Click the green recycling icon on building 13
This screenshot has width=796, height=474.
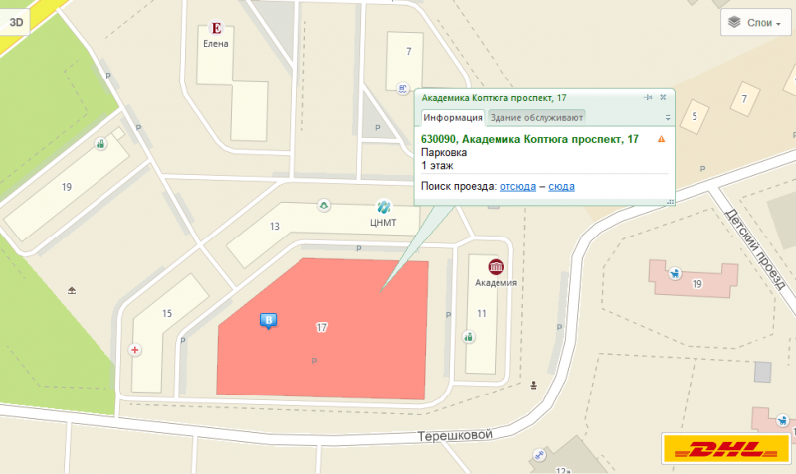pyautogui.click(x=323, y=206)
